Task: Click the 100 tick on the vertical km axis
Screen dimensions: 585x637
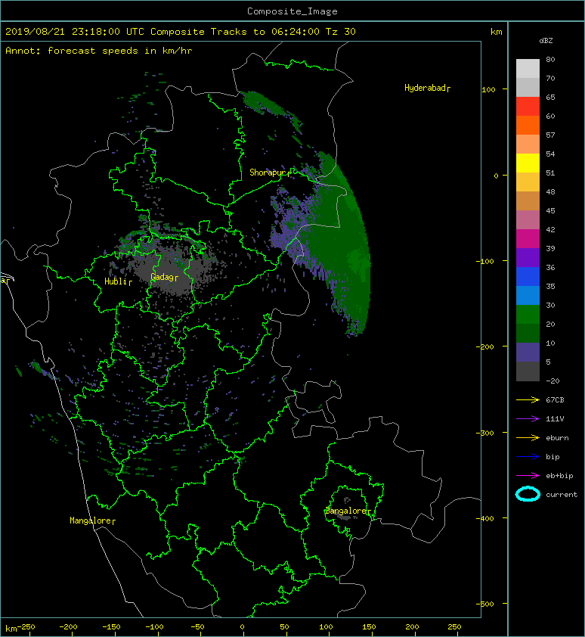Action: coord(489,90)
